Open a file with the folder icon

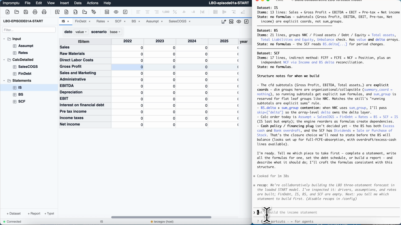pyautogui.click(x=17, y=12)
